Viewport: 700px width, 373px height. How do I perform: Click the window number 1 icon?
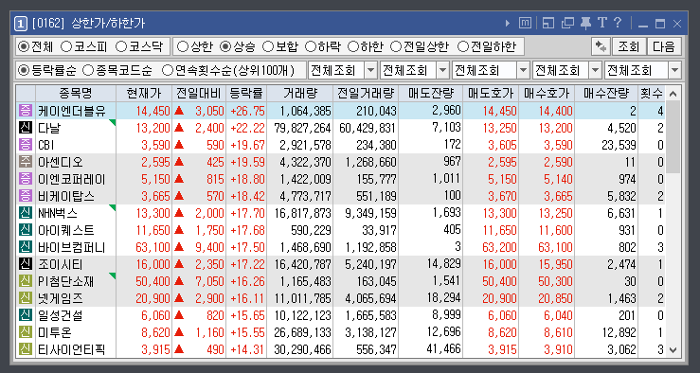click(x=21, y=24)
